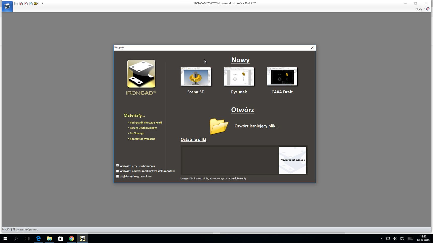The height and width of the screenshot is (243, 433).
Task: Create a new CAXA Draft via thumbnail
Action: [282, 76]
